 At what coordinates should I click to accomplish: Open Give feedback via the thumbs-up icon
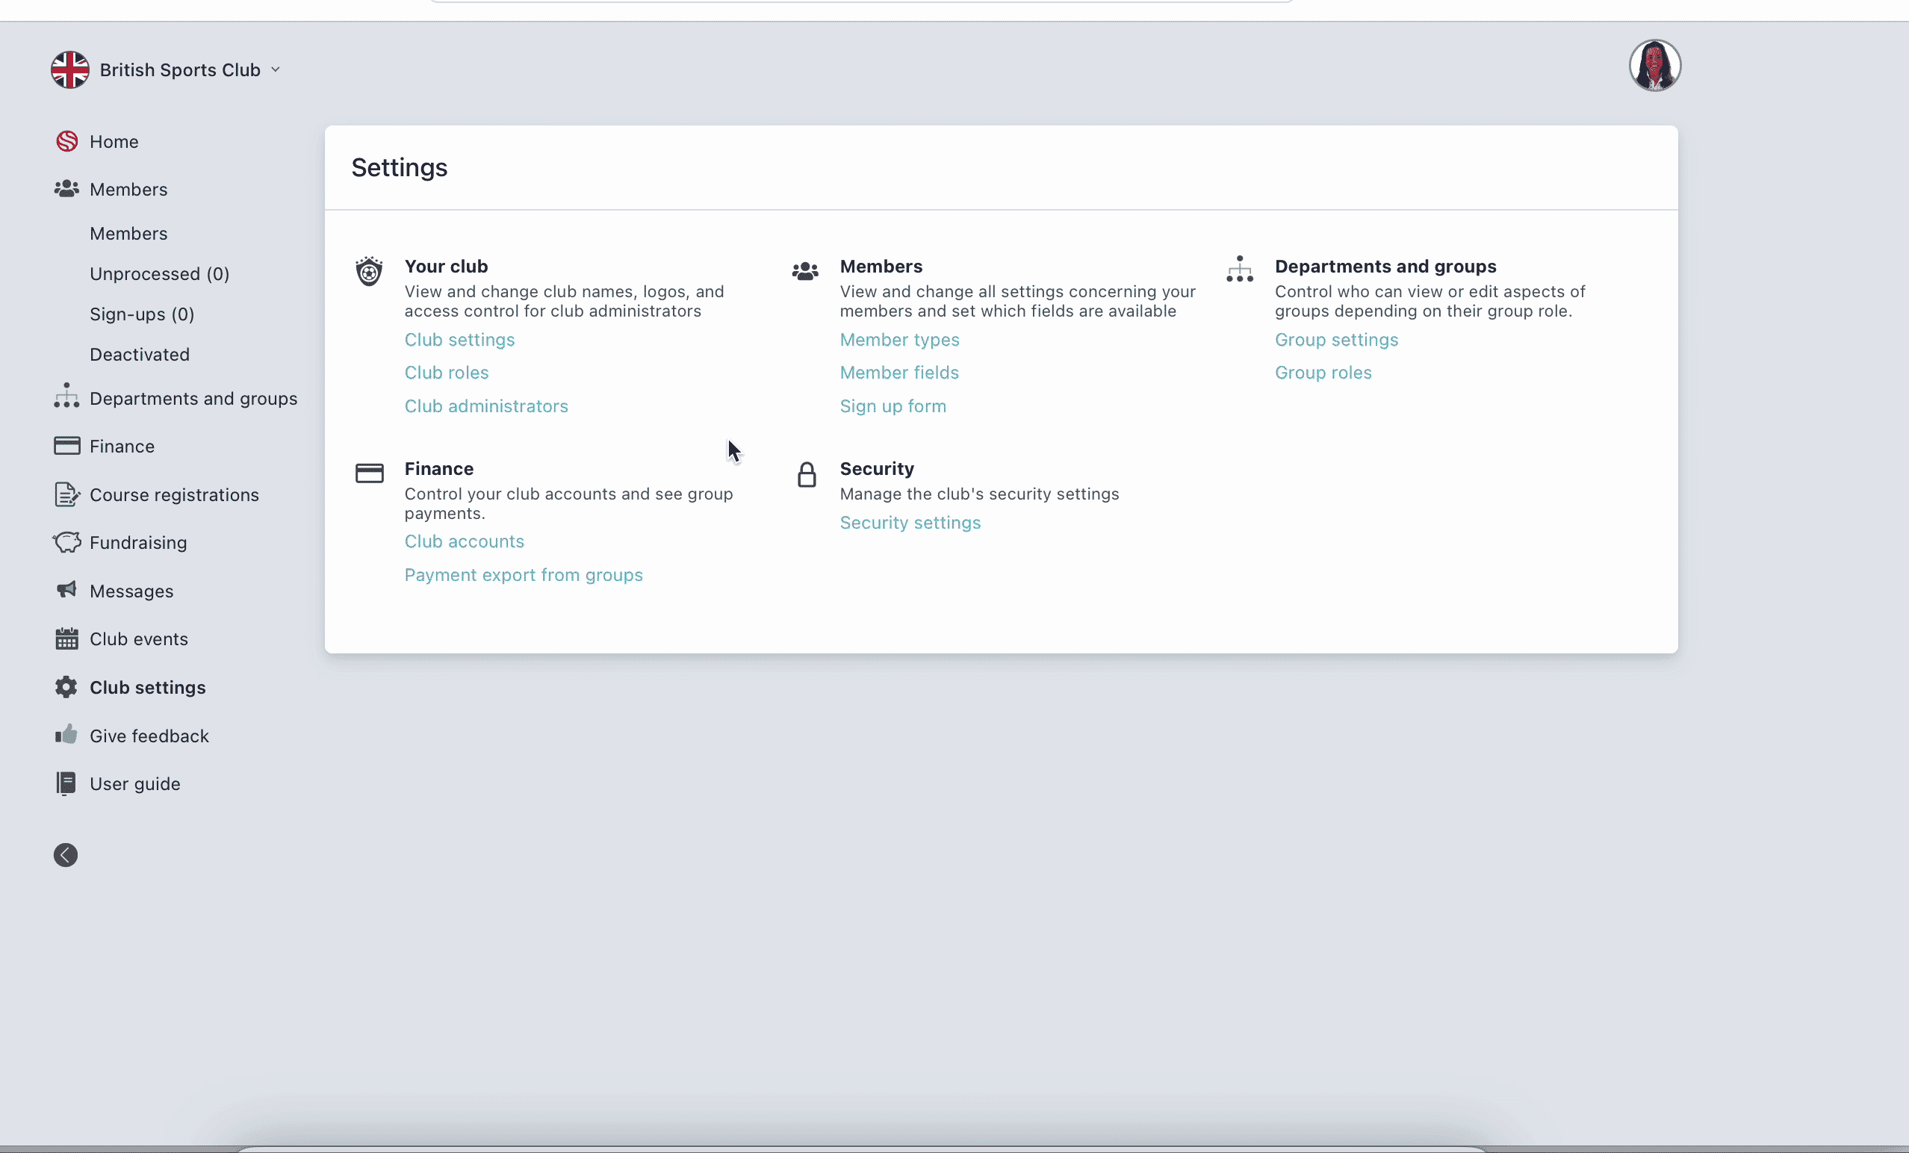tap(66, 736)
